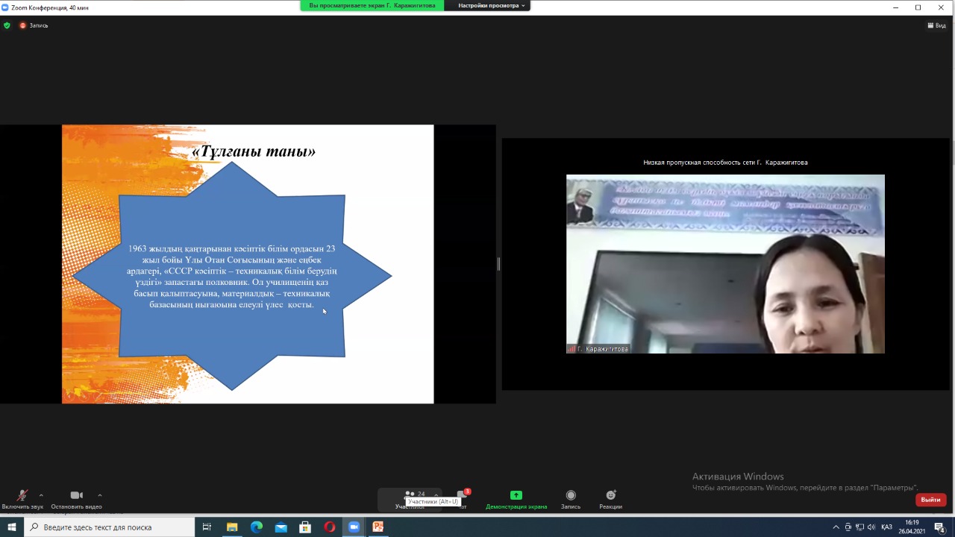
Task: Launch Microsoft Edge from taskbar
Action: tap(257, 527)
